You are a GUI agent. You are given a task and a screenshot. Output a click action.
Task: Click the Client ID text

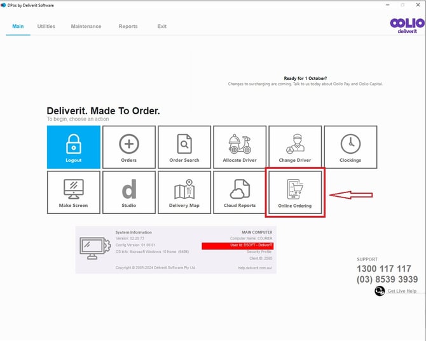click(261, 258)
